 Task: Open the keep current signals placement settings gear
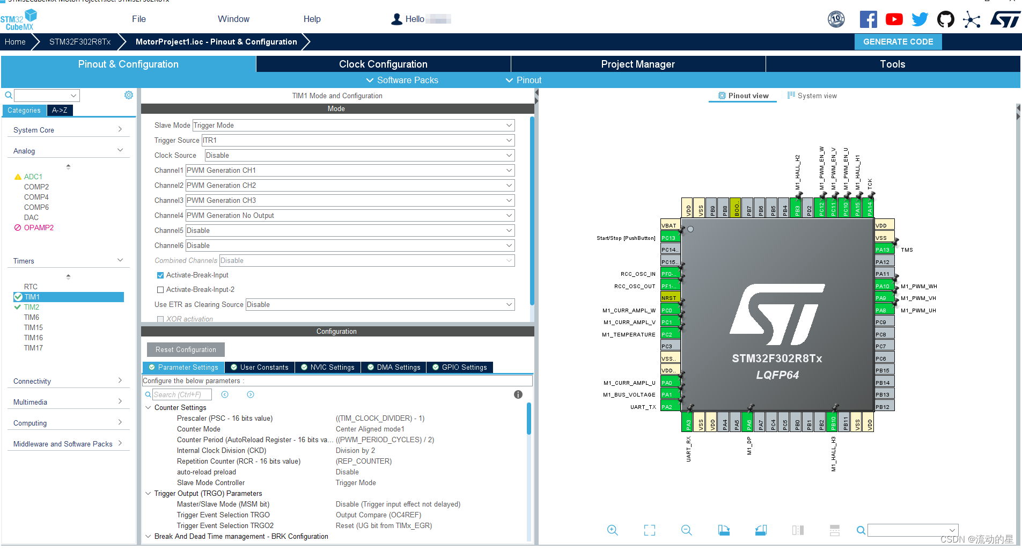(128, 95)
